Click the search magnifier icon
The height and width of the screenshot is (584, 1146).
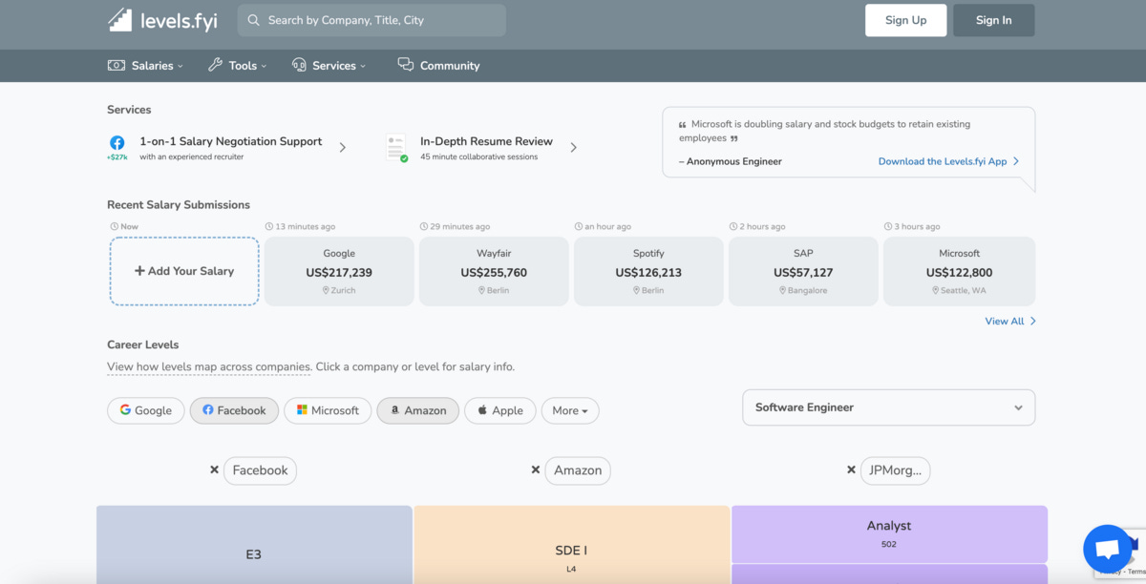pos(254,20)
